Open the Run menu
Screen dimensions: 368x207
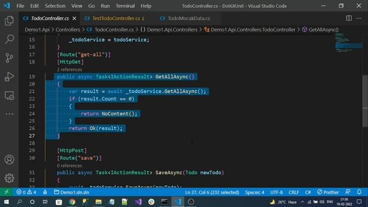click(105, 6)
